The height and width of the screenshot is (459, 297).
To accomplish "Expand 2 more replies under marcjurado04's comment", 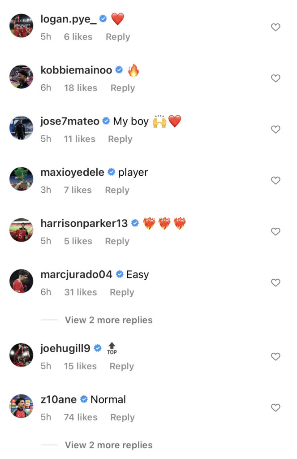I will [108, 320].
